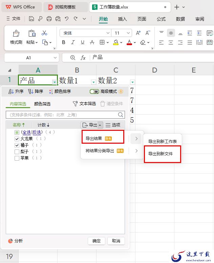Toggle Italic formatting
Screen dimensions: 214x263
point(73,42)
